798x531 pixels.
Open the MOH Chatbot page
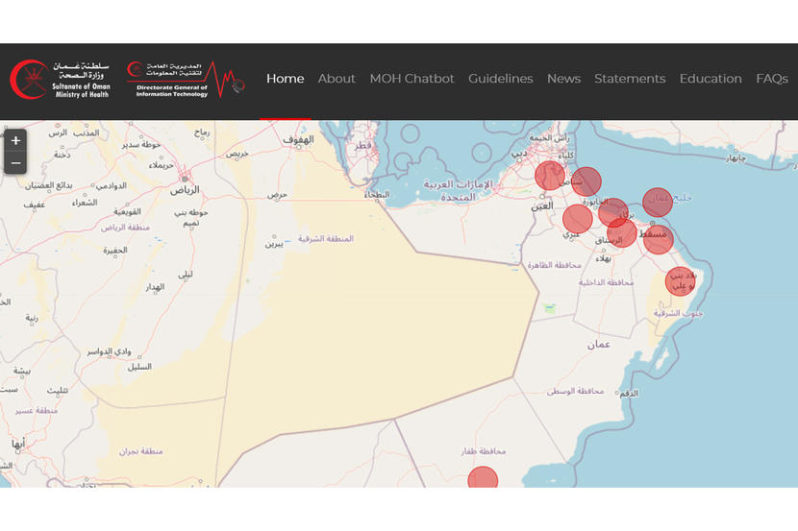point(411,79)
